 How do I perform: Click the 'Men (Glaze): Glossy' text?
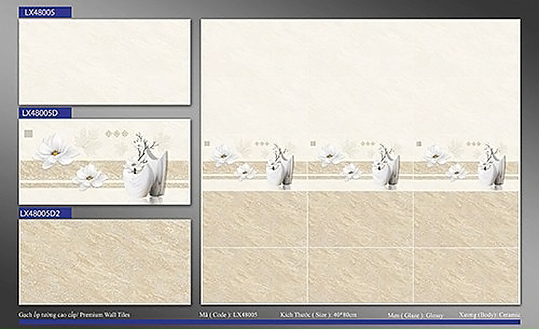(415, 315)
